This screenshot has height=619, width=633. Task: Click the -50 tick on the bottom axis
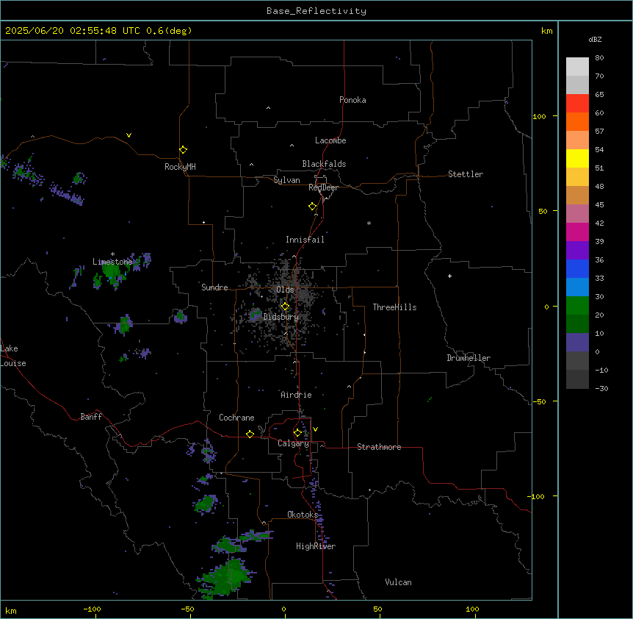point(187,609)
